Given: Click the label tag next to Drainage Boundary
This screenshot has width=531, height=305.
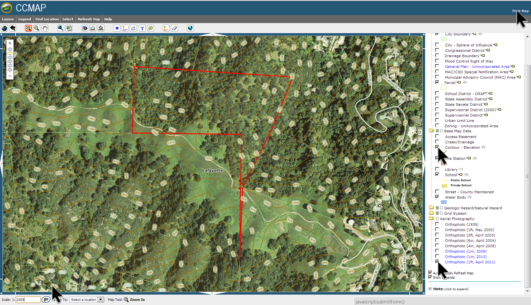Looking at the screenshot, I should (x=483, y=56).
